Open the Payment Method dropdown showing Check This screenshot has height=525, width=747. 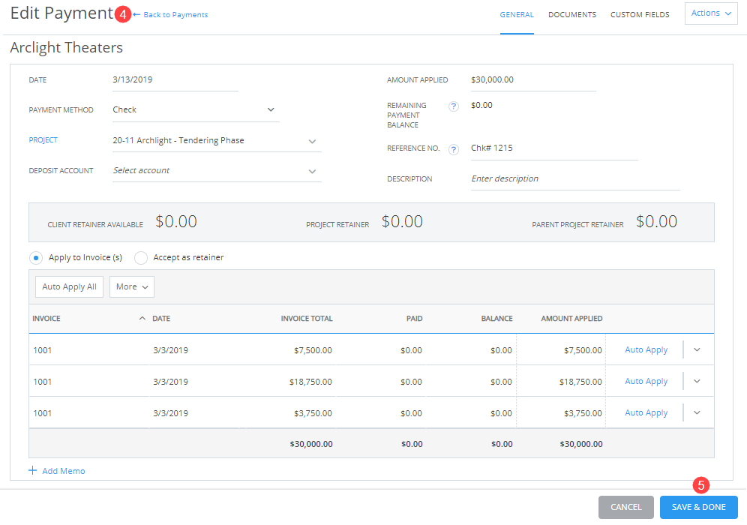coord(270,109)
